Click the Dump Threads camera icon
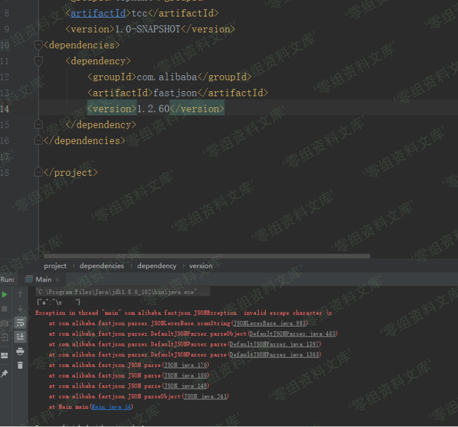This screenshot has height=427, width=458. coord(5,323)
